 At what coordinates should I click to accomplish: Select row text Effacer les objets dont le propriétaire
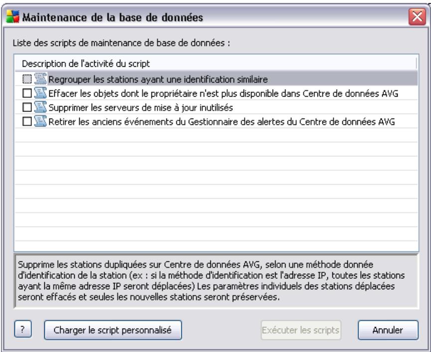(x=223, y=94)
